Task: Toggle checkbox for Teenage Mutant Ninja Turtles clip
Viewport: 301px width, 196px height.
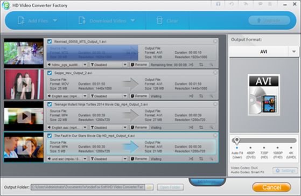Action: (50, 104)
